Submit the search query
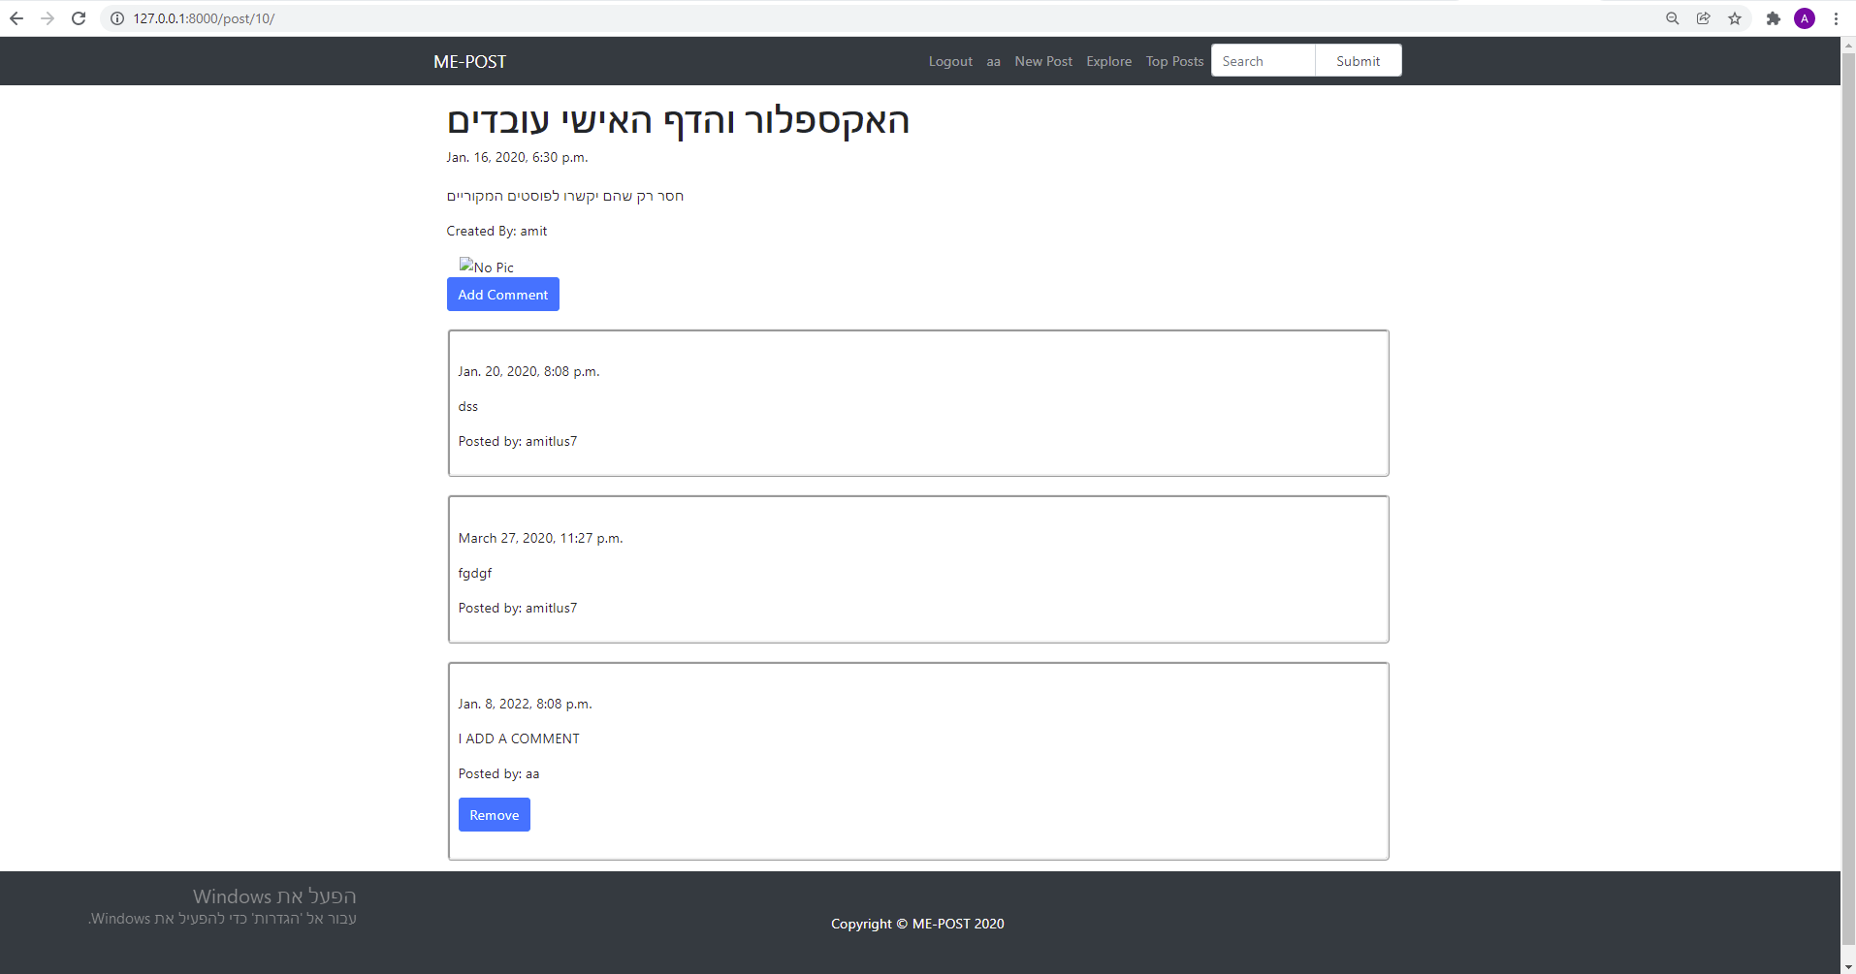 tap(1357, 60)
